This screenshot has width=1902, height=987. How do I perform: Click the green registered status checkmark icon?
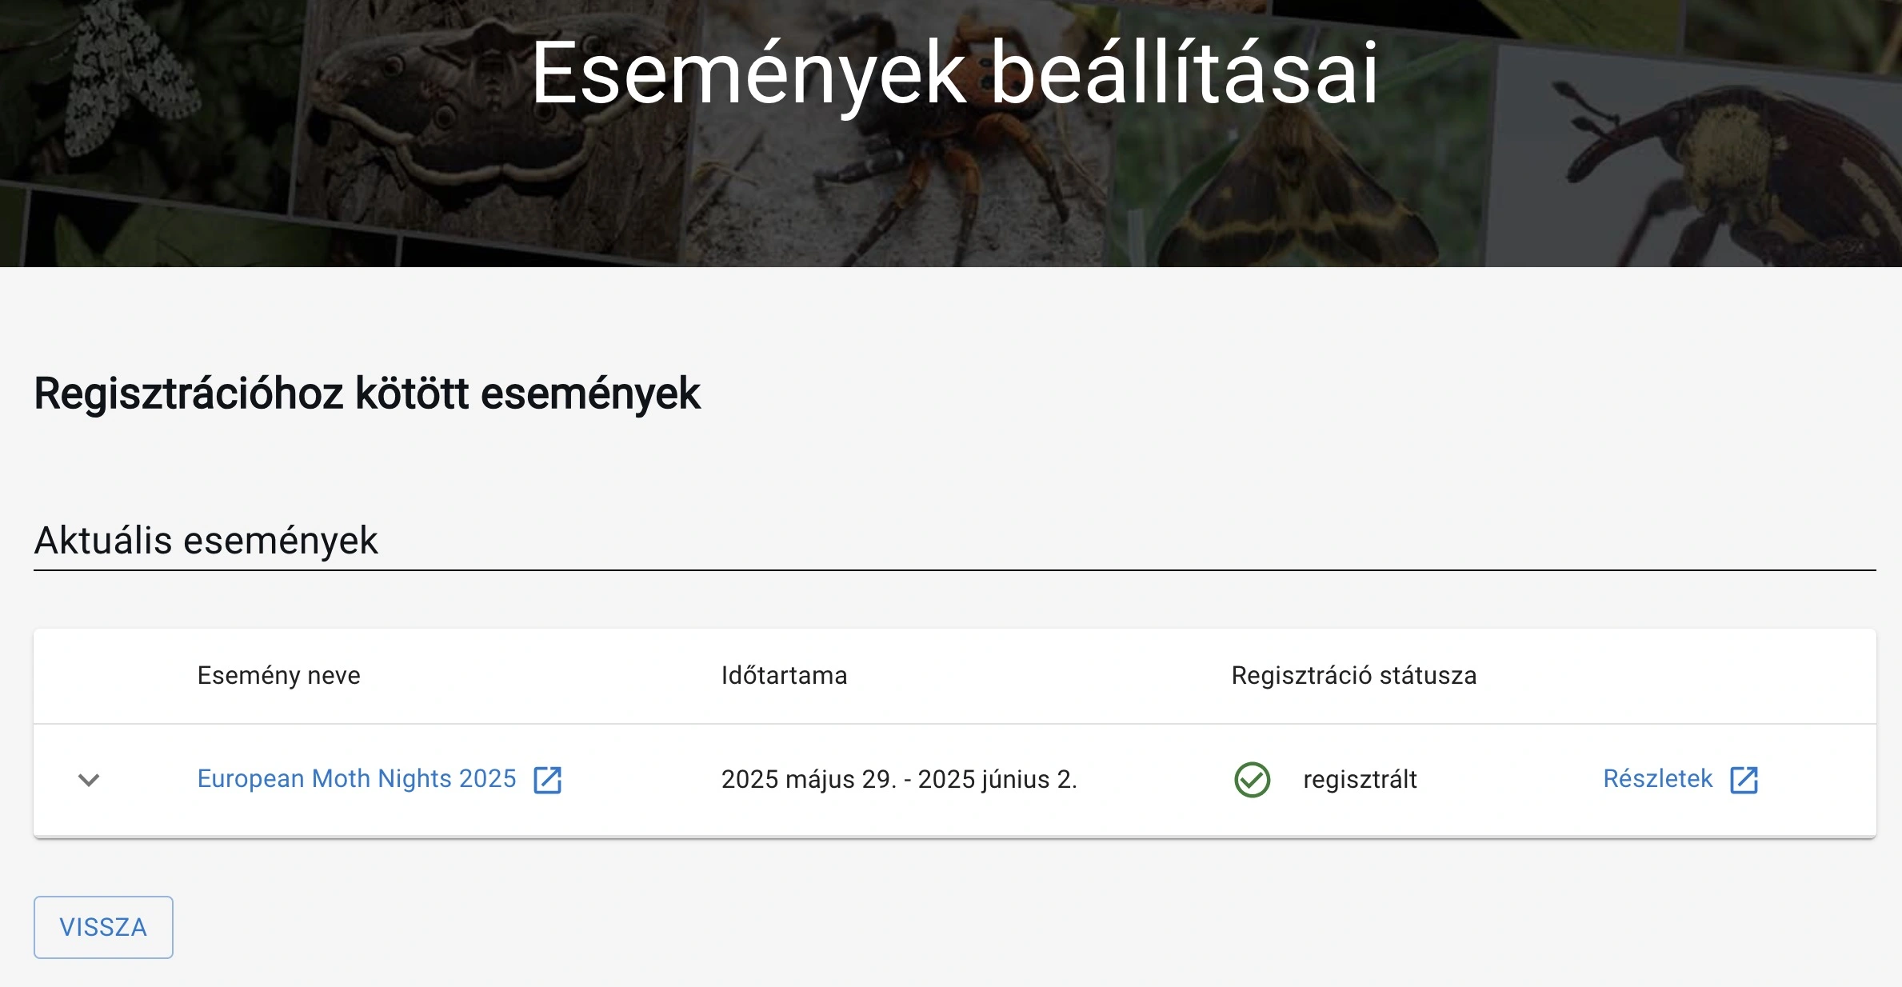1255,778
